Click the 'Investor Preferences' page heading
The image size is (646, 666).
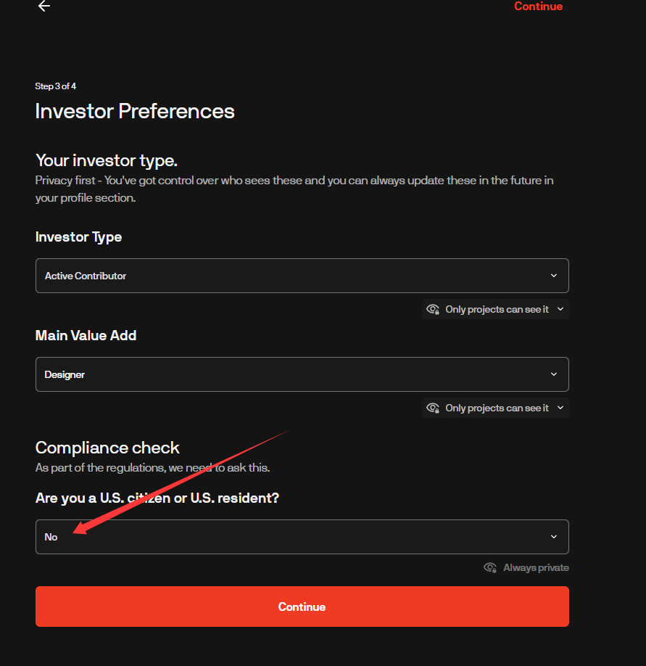tap(135, 111)
